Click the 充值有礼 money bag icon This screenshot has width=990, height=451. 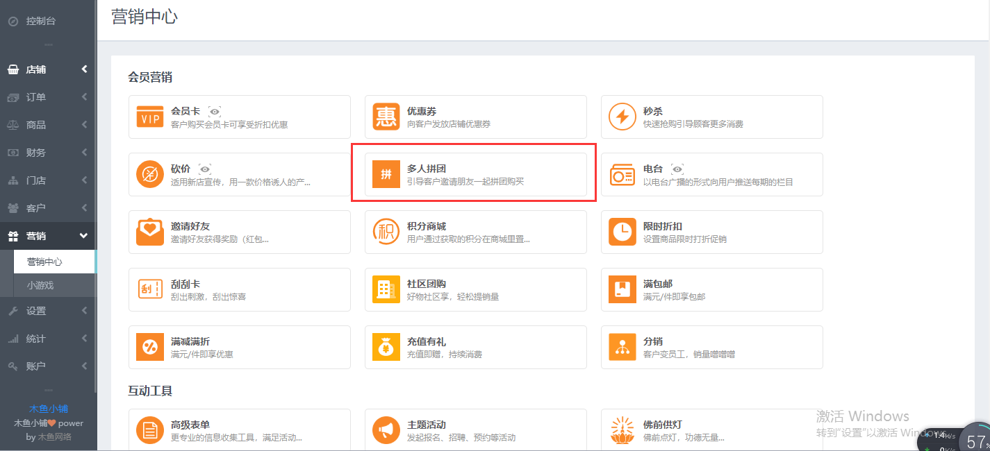386,346
